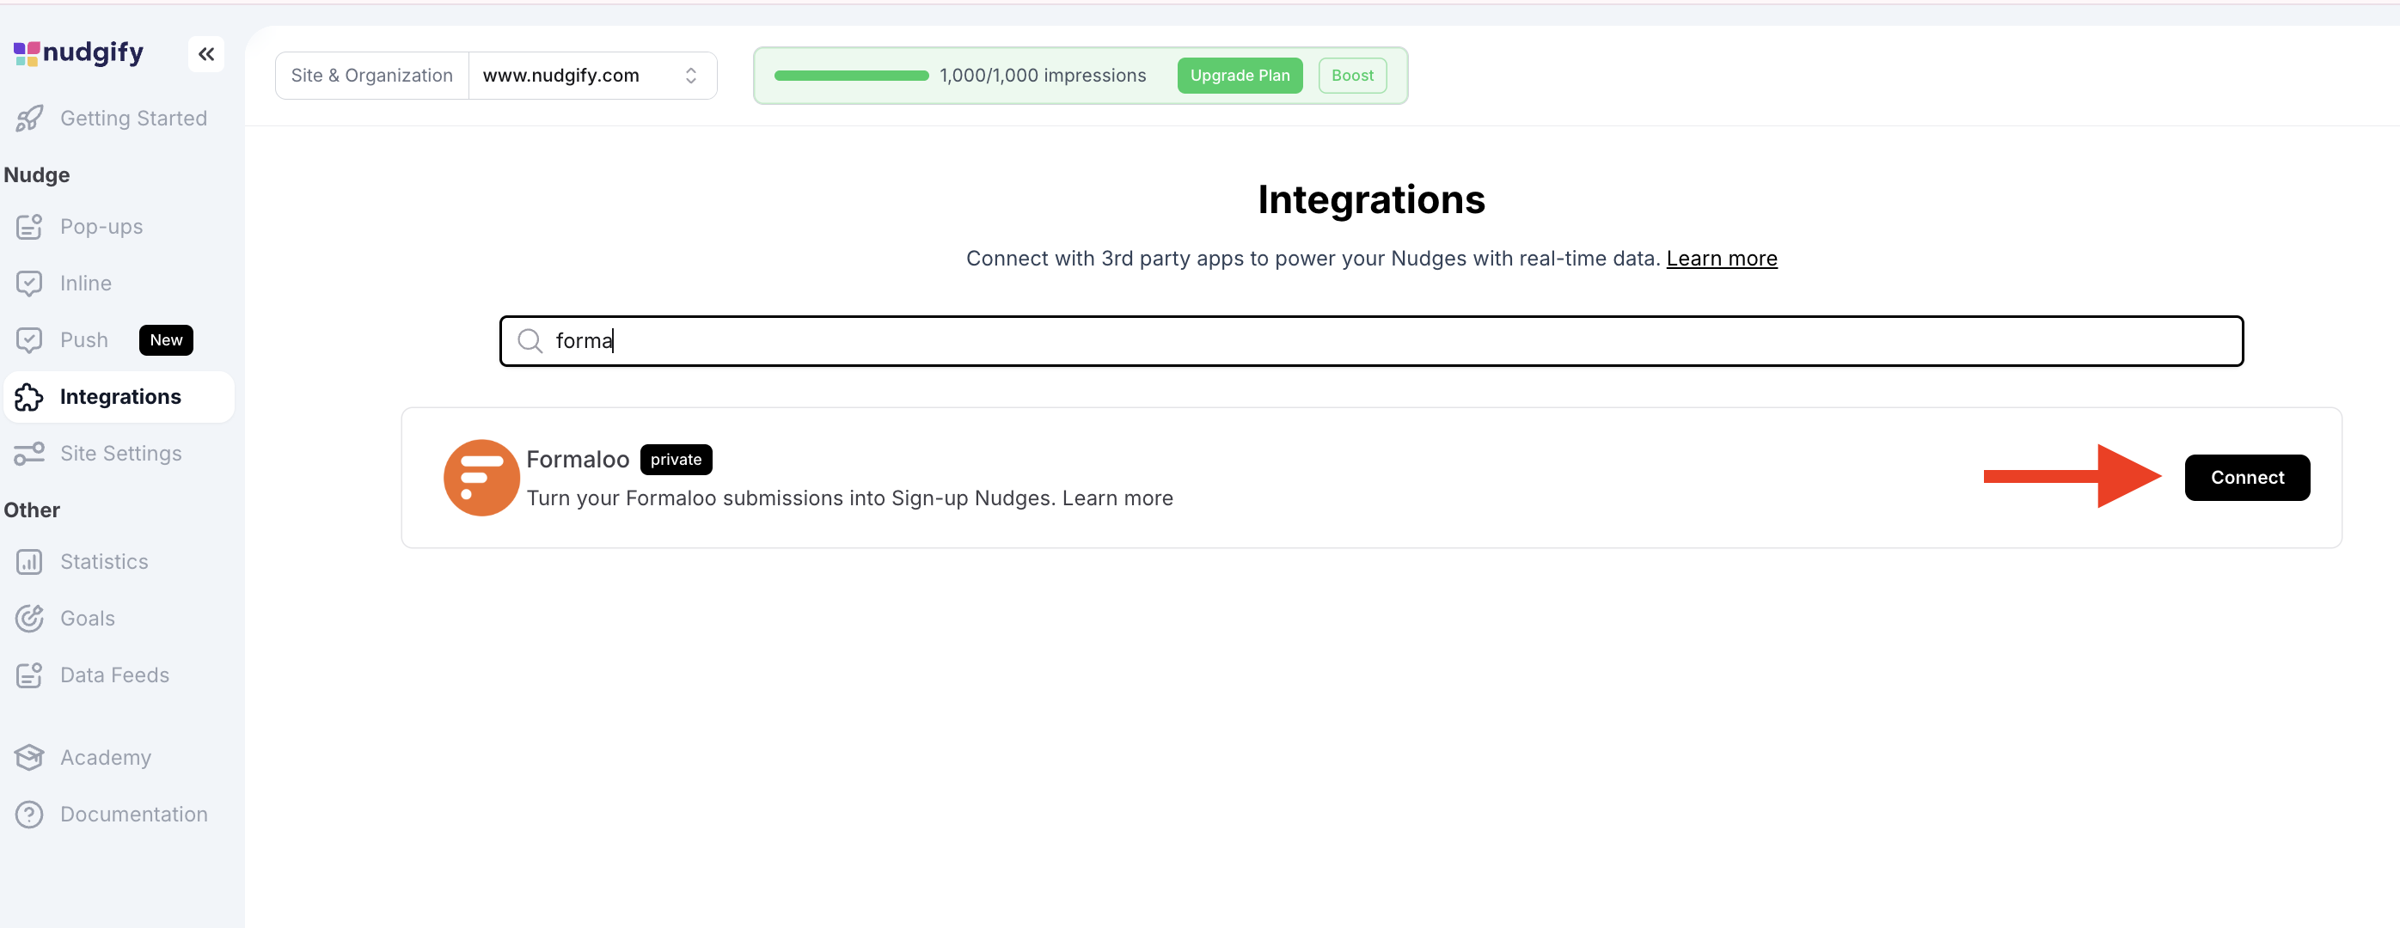Click the Getting Started rocket icon

point(29,119)
